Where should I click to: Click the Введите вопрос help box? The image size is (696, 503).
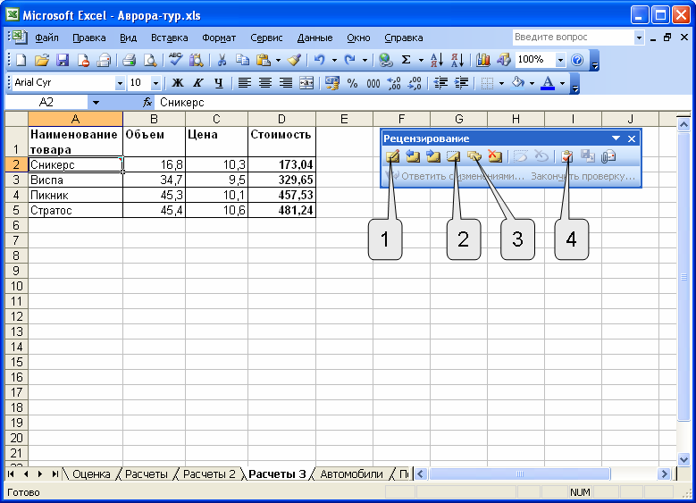tap(573, 38)
